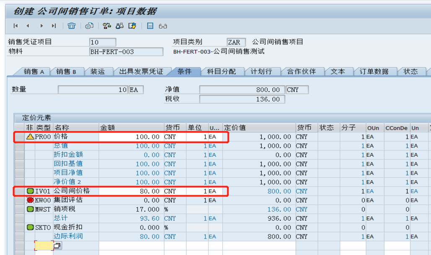Image resolution: width=431 pixels, height=255 pixels.
Task: Click the 状态 column header
Action: click(329, 127)
